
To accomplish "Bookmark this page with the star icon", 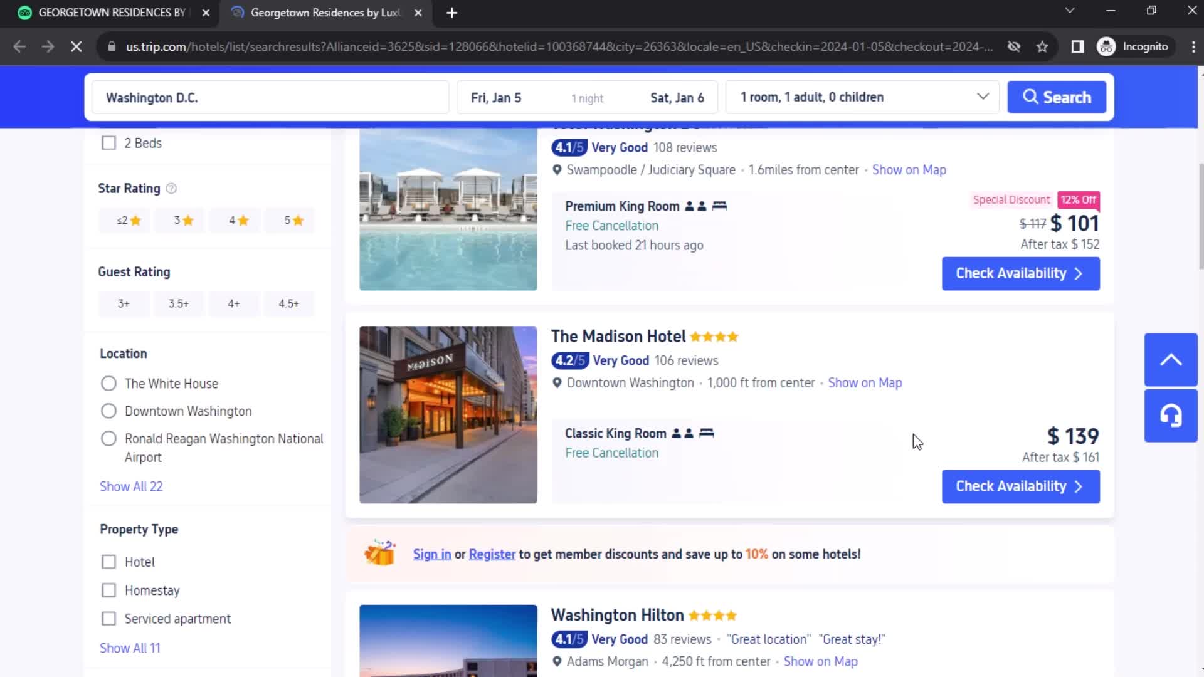I will 1042,46.
